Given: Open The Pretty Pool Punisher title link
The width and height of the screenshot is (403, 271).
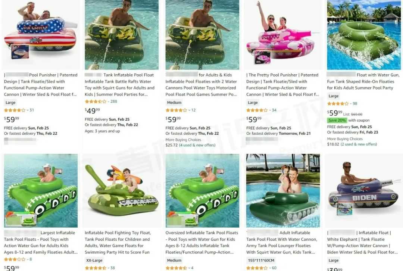Looking at the screenshot, I should tap(273, 75).
